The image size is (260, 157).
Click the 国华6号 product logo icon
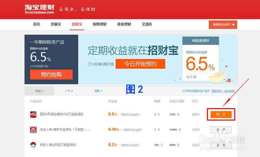(33, 115)
